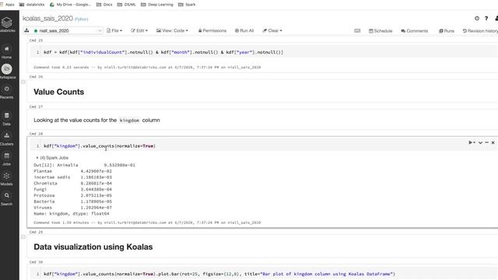Open Apps bookmark in browser bar
This screenshot has height=280, width=498.
click(x=7, y=5)
